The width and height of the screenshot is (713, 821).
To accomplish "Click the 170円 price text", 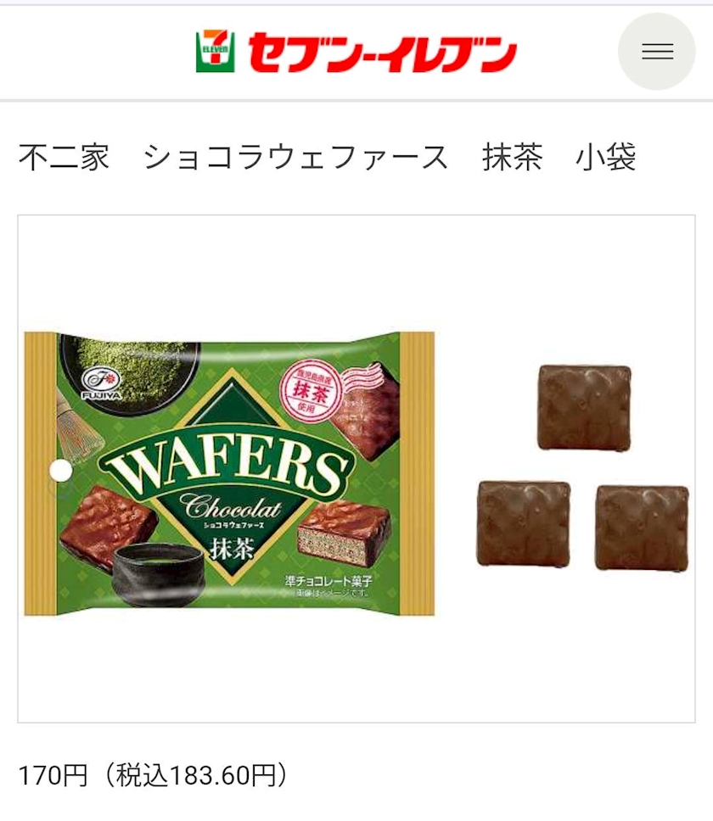I will tap(53, 775).
